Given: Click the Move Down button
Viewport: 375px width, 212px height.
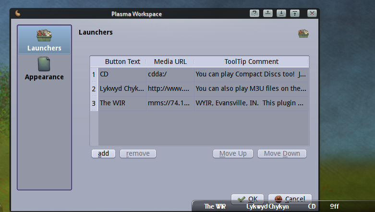Looking at the screenshot, I should click(282, 153).
